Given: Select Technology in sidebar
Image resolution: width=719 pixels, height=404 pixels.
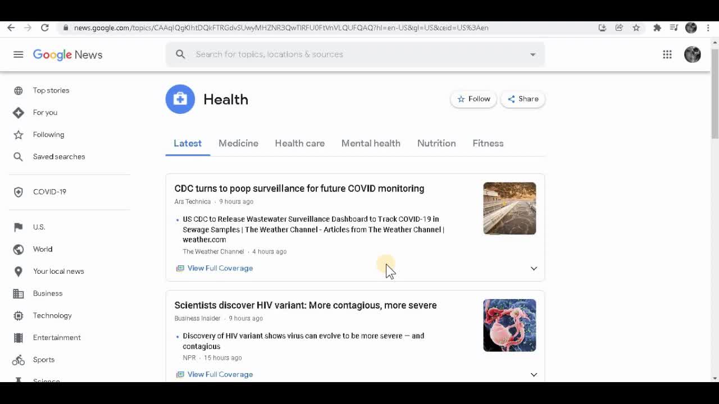Looking at the screenshot, I should click(52, 315).
